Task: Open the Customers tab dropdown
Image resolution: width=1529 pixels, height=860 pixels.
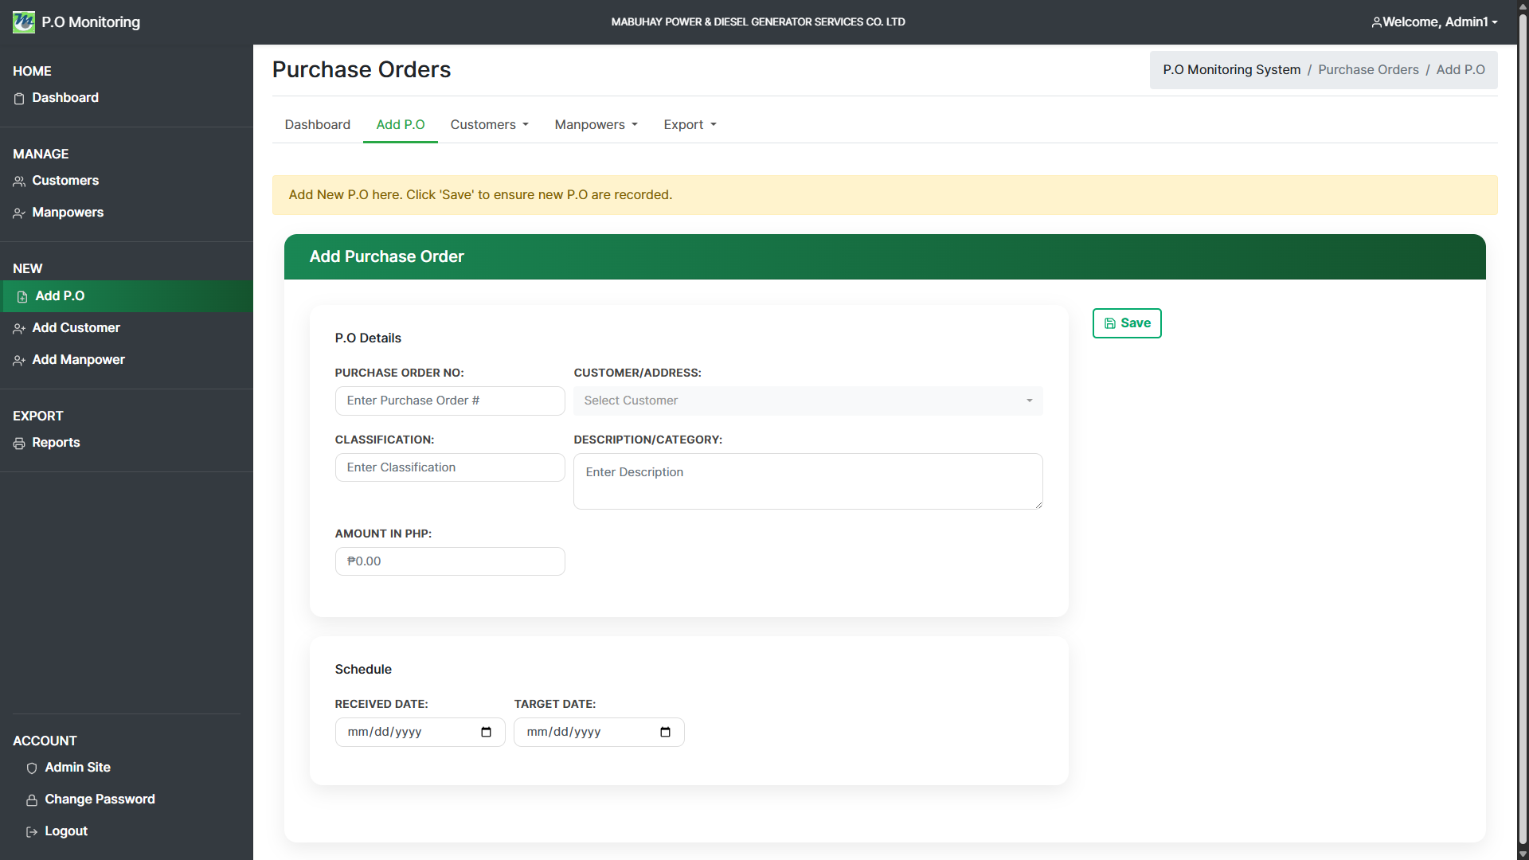Action: coord(489,125)
